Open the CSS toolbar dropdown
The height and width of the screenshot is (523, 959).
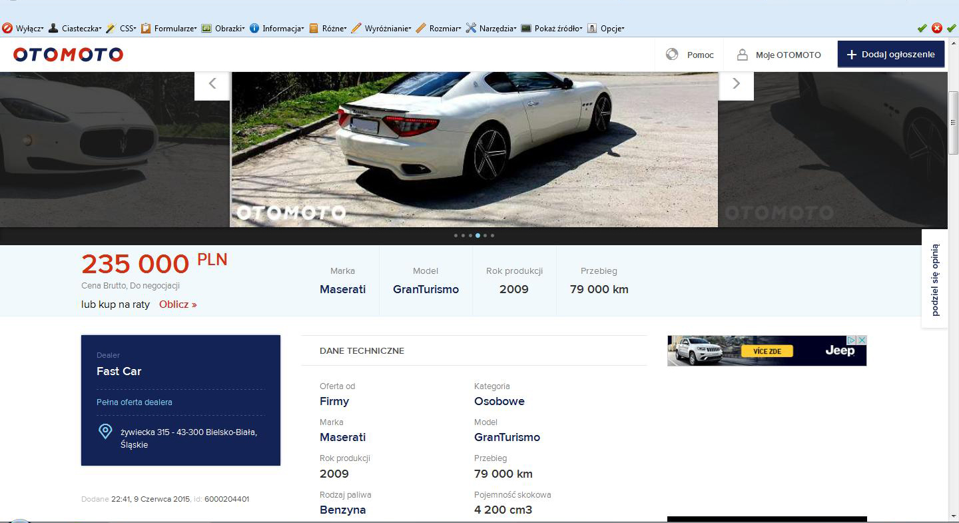(x=122, y=29)
